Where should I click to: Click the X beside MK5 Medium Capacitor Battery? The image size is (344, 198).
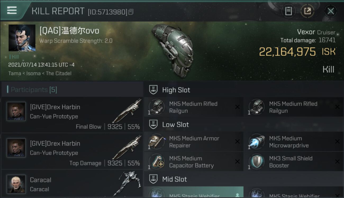237,162
